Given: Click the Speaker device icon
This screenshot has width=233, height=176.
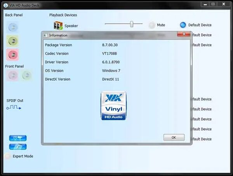Looking at the screenshot, I should pyautogui.click(x=58, y=26).
